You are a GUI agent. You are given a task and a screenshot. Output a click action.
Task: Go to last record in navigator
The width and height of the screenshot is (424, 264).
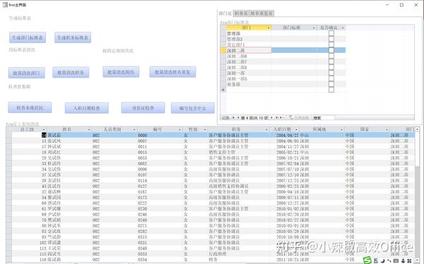(x=276, y=118)
